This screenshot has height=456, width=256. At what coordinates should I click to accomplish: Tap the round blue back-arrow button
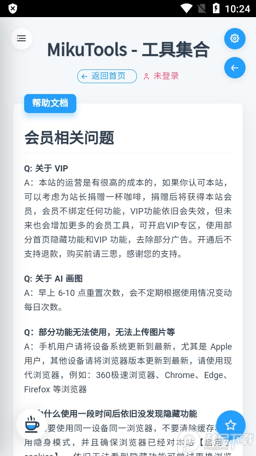click(235, 68)
